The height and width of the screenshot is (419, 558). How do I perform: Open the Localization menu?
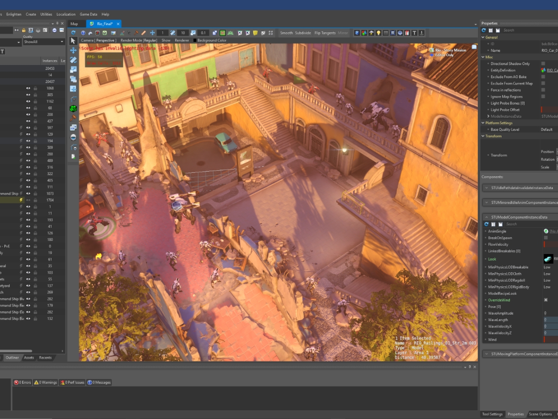(66, 14)
